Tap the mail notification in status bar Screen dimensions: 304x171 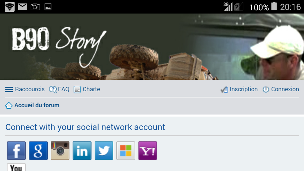click(22, 7)
